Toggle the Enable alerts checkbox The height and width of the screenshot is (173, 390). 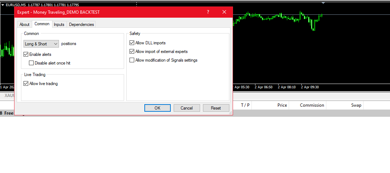point(26,54)
